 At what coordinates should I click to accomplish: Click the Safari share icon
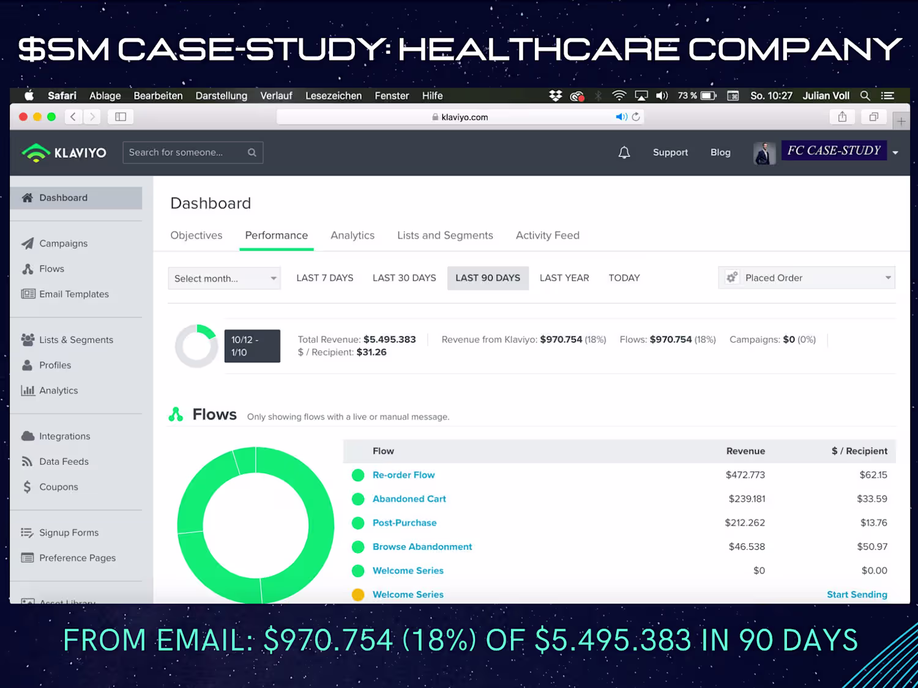(x=842, y=117)
